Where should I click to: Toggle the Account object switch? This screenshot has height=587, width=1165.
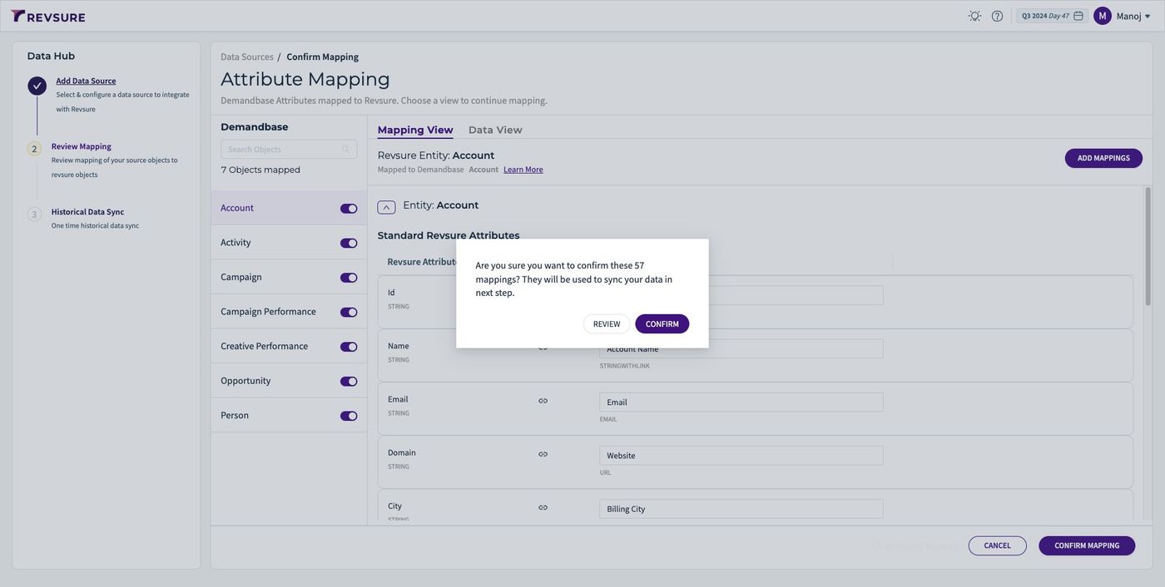[349, 209]
